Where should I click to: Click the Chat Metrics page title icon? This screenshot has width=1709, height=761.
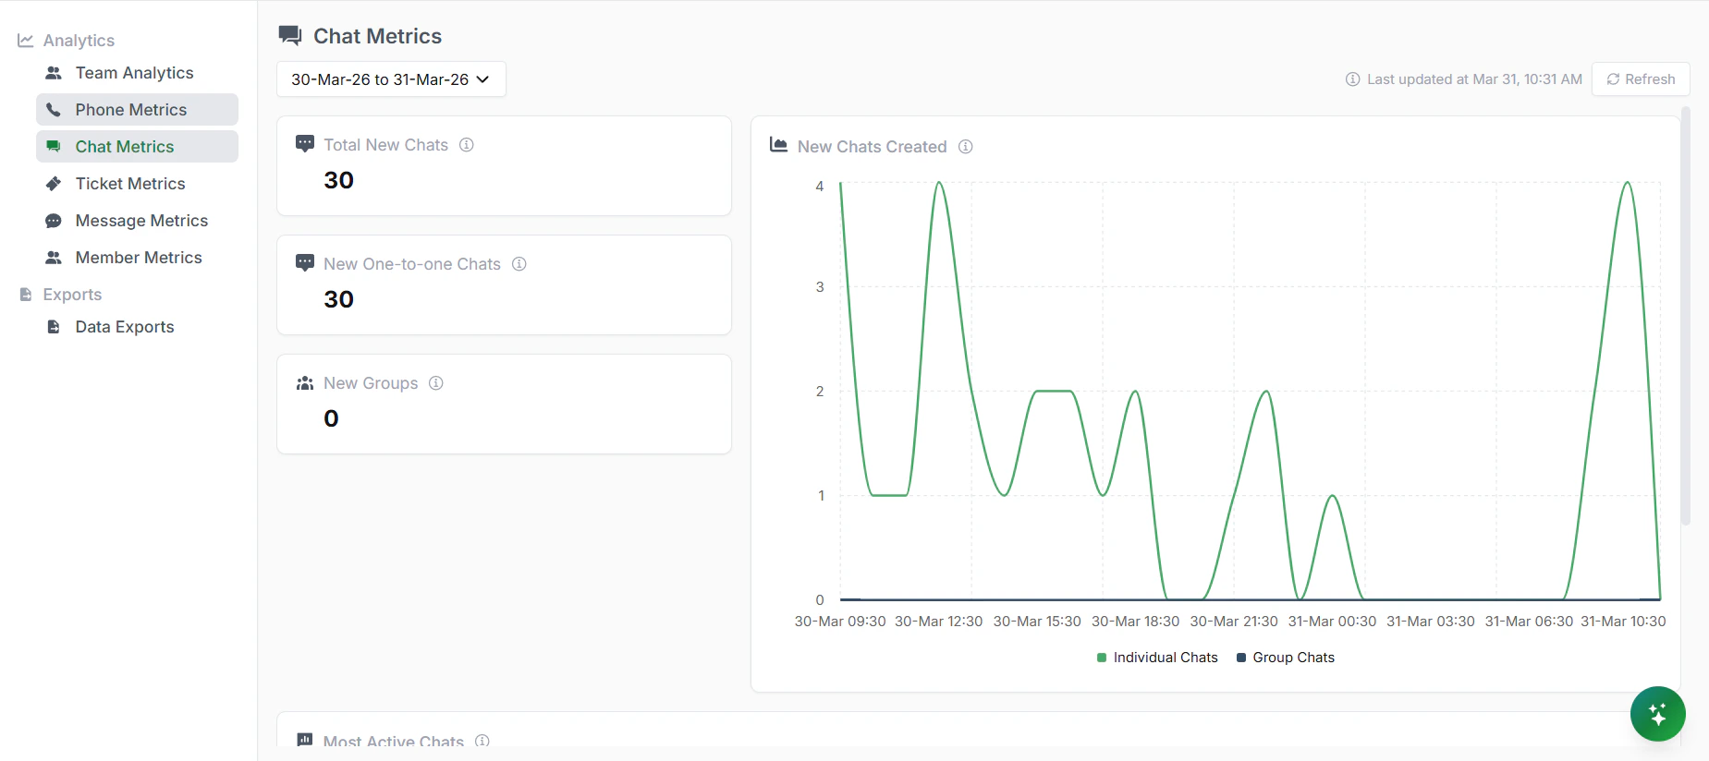(290, 36)
